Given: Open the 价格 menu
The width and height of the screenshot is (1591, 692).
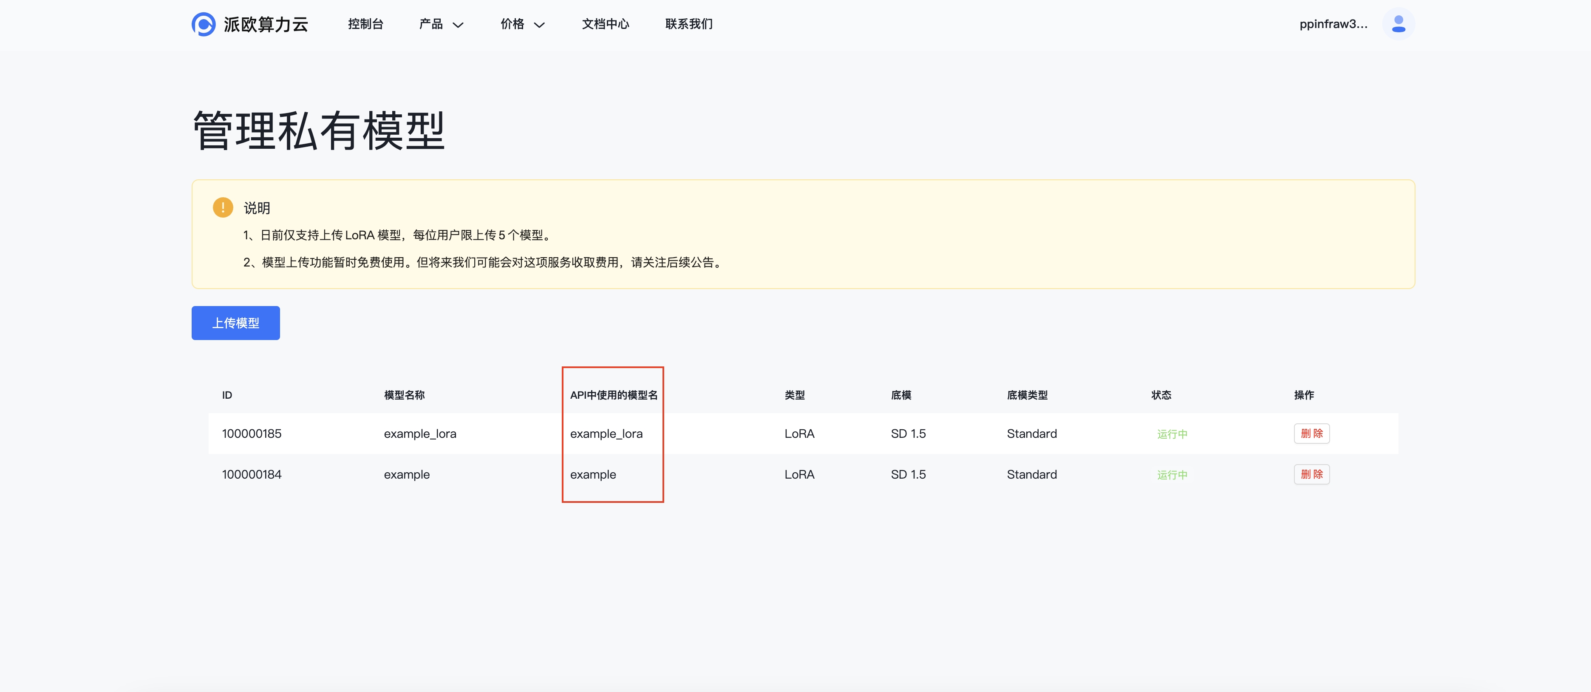Looking at the screenshot, I should [512, 24].
